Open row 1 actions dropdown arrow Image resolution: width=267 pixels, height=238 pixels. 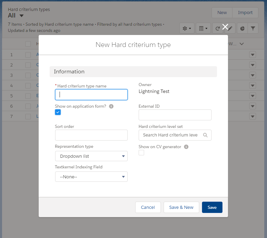pyautogui.click(x=253, y=55)
